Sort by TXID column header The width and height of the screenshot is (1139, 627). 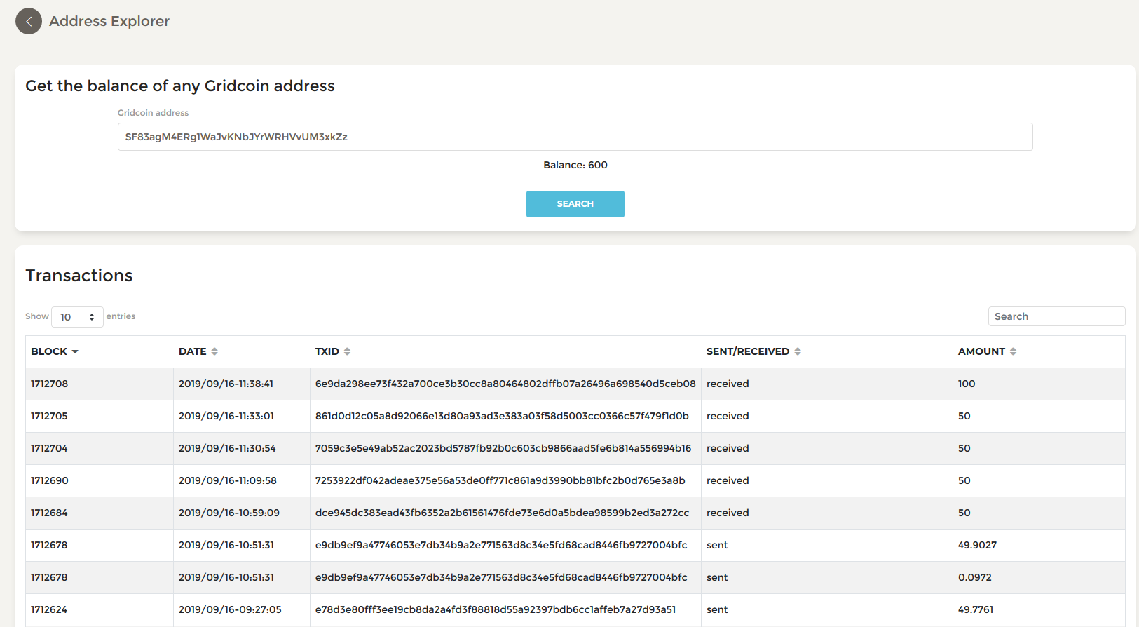pos(333,351)
